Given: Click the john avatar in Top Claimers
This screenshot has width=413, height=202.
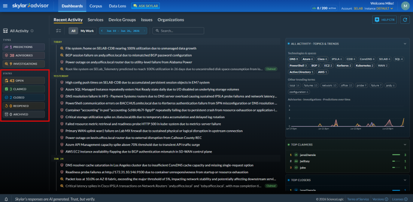Looking at the screenshot, I should 296,168.
